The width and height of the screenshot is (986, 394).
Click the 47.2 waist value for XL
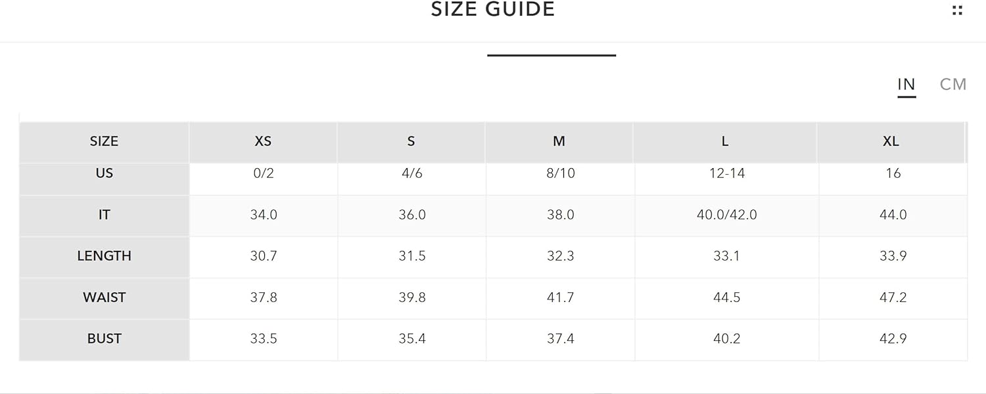click(893, 297)
